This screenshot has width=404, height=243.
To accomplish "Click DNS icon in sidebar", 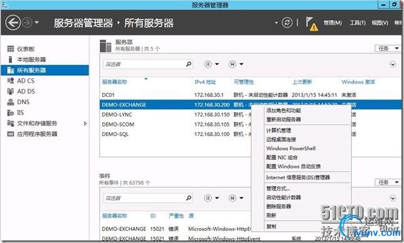I will [11, 102].
